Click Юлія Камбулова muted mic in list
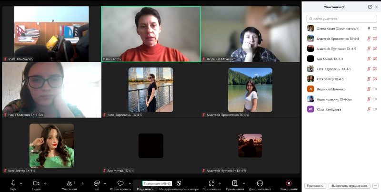The image size is (381, 192). click(x=369, y=109)
